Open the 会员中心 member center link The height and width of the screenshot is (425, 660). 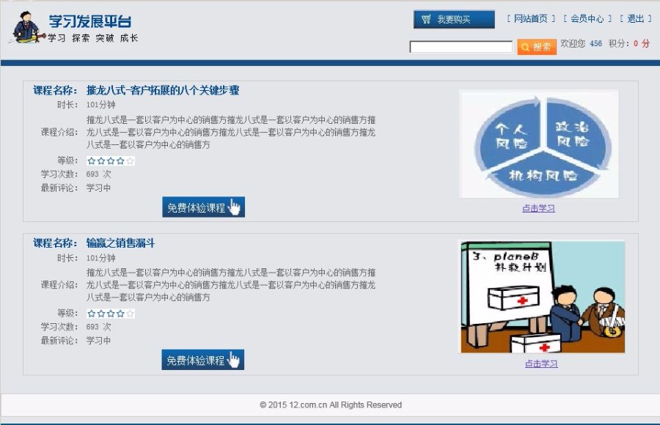587,19
